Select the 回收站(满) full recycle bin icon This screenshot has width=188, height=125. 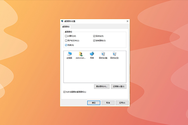tap(103, 55)
